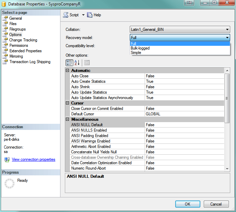Click the Permissions page icon

coord(5,45)
